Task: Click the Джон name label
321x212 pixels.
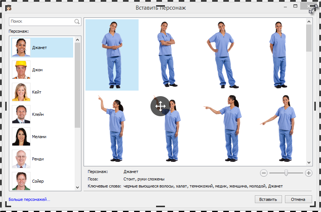Action: pos(37,70)
